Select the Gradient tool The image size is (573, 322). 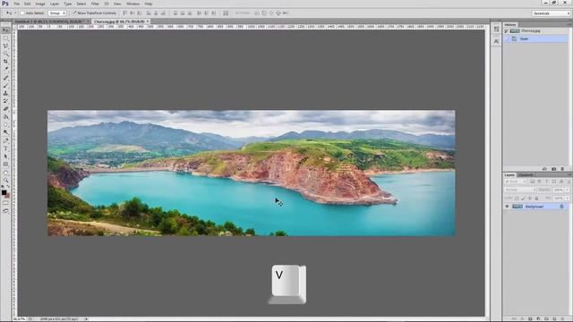(x=5, y=116)
